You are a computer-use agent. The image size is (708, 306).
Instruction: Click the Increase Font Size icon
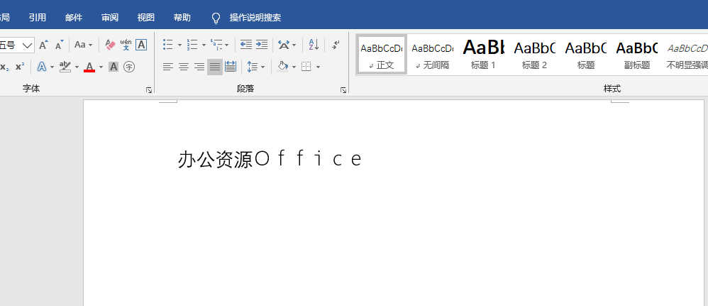(x=43, y=45)
